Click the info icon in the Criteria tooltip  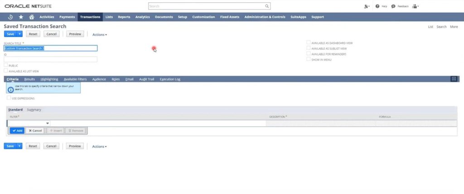point(11,89)
